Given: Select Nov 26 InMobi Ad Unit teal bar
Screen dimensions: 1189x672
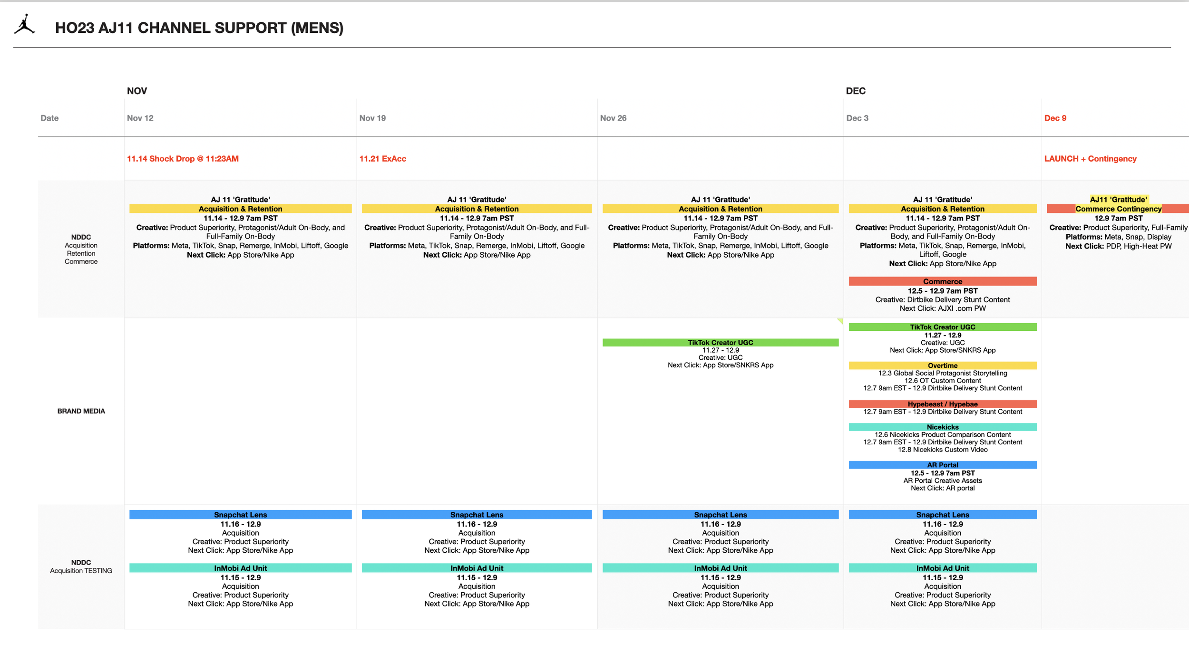Looking at the screenshot, I should tap(721, 568).
